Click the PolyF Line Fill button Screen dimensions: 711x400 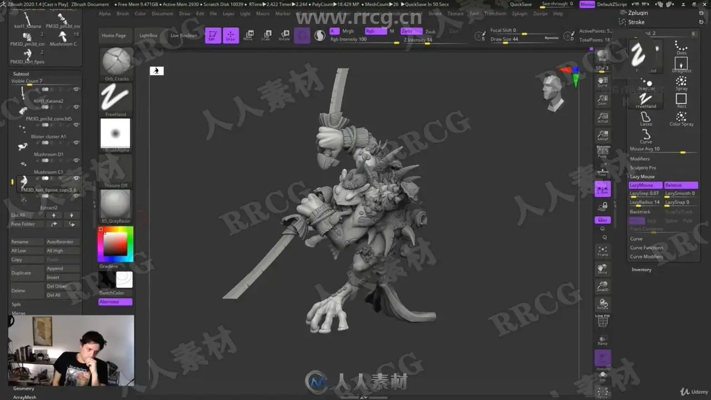pyautogui.click(x=603, y=321)
